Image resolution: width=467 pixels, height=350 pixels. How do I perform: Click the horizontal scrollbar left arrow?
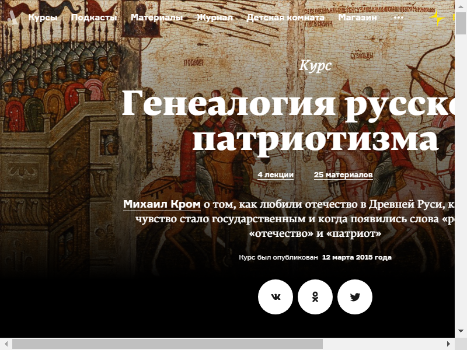click(6, 344)
